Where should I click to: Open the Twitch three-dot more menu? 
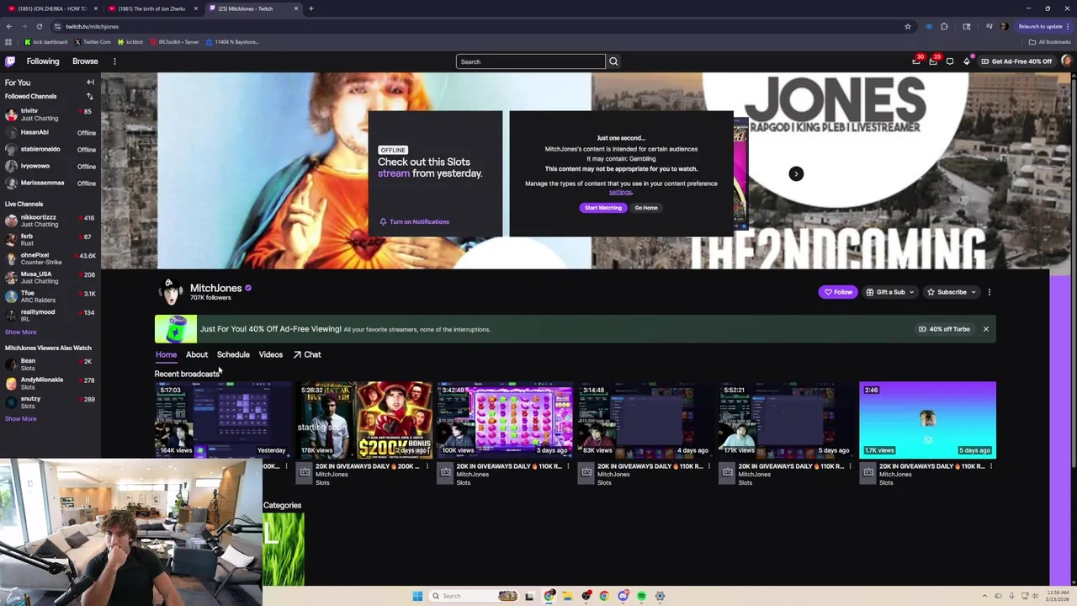(114, 61)
